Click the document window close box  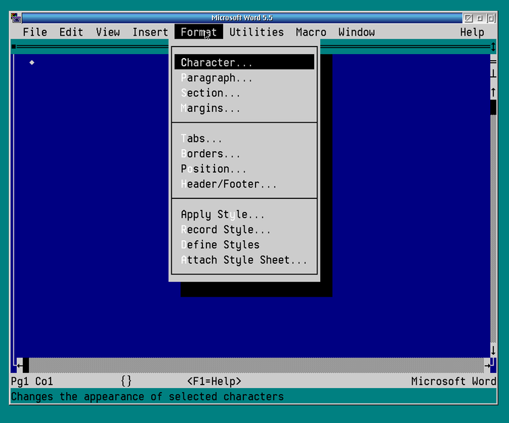coord(13,47)
